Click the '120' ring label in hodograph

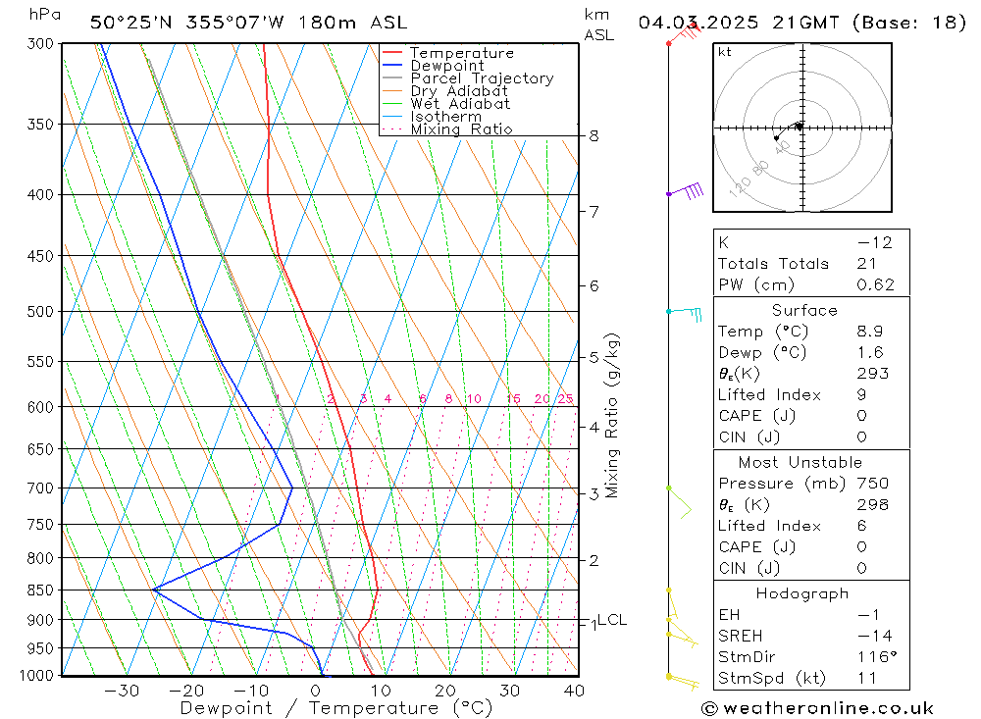pyautogui.click(x=740, y=186)
